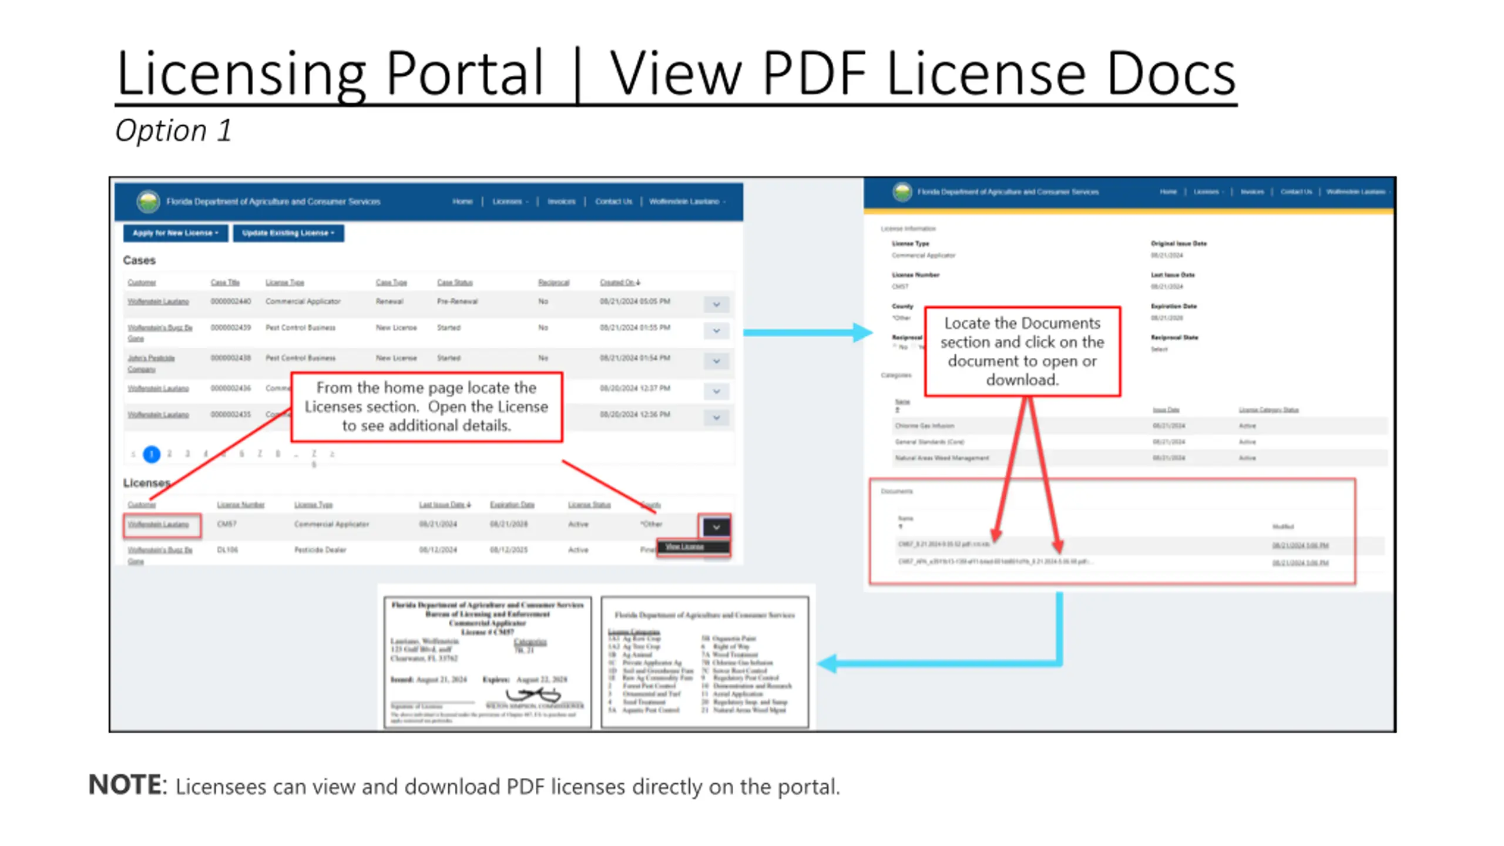Screen dimensions: 1504x846
Task: Open second PDF document CM57_APA link
Action: click(995, 562)
